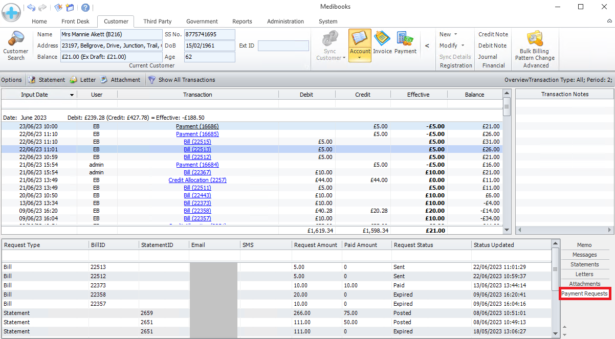Click into the Ext ID field
The image size is (615, 339).
[283, 46]
